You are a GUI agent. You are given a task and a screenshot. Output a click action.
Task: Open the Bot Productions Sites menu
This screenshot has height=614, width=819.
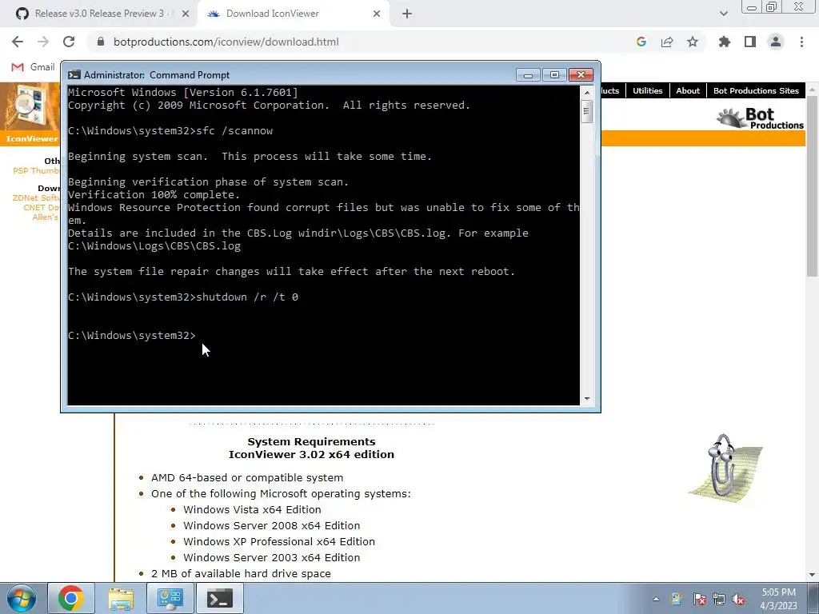[756, 91]
